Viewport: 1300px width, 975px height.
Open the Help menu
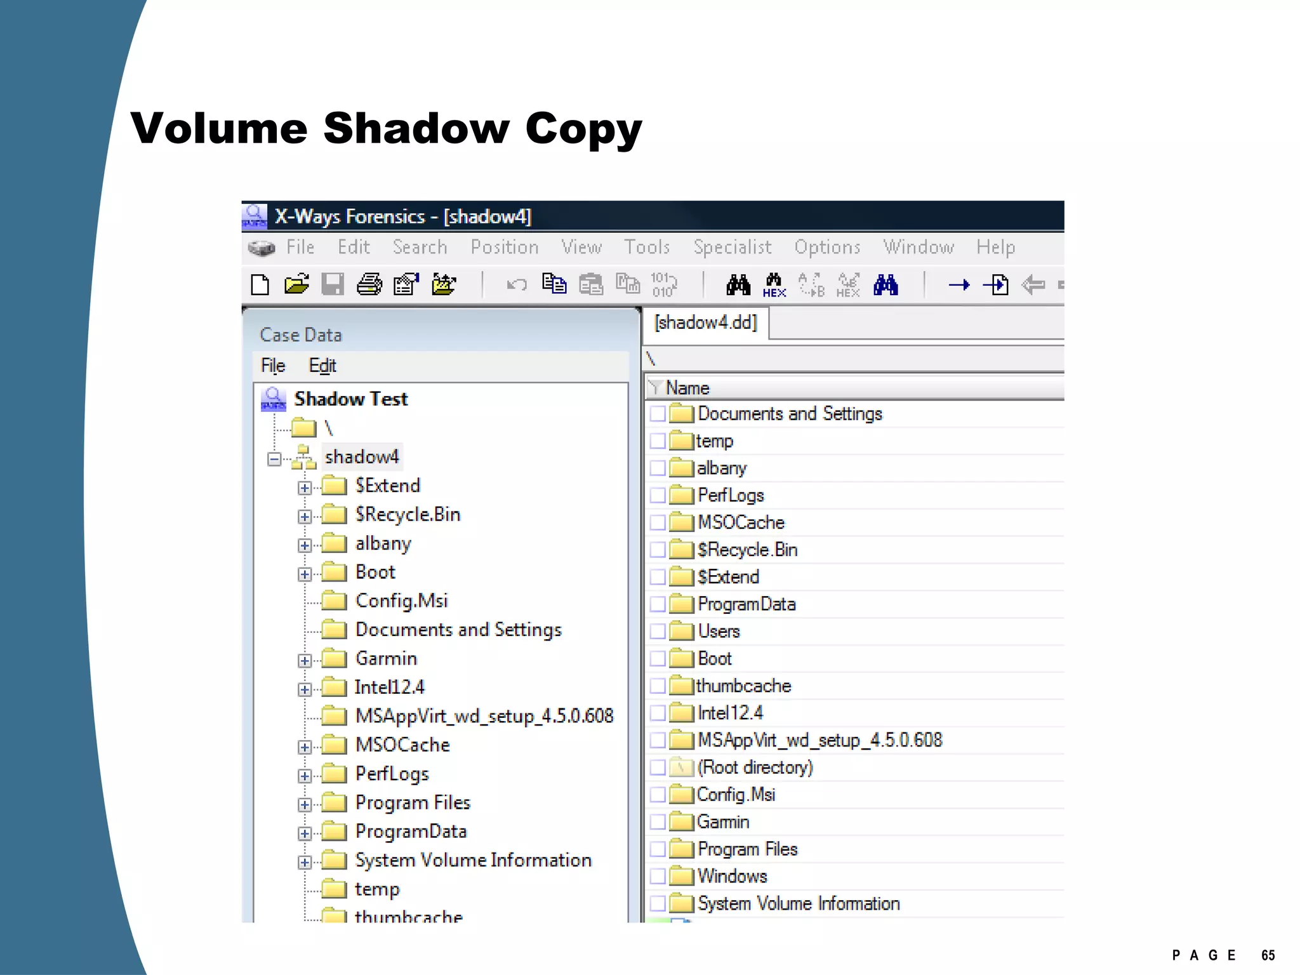[x=996, y=247]
